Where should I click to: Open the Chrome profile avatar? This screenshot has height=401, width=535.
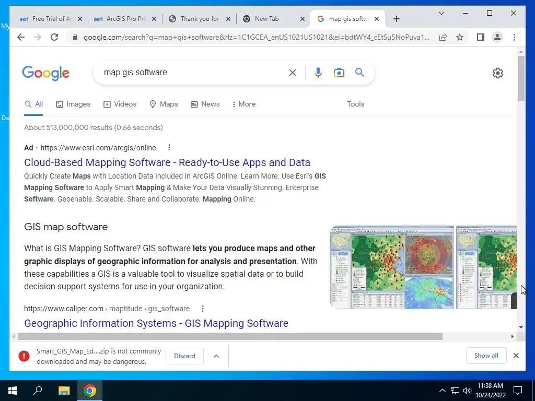click(497, 37)
